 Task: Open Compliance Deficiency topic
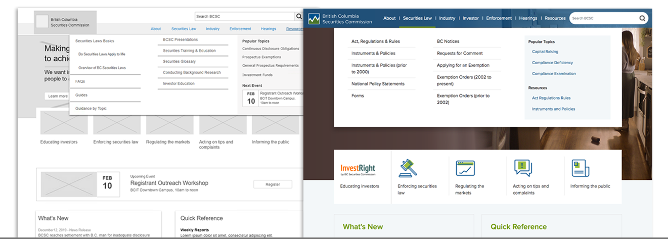coord(553,63)
